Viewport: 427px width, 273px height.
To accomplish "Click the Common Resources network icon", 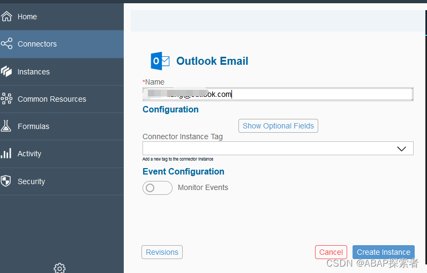I will 6,99.
